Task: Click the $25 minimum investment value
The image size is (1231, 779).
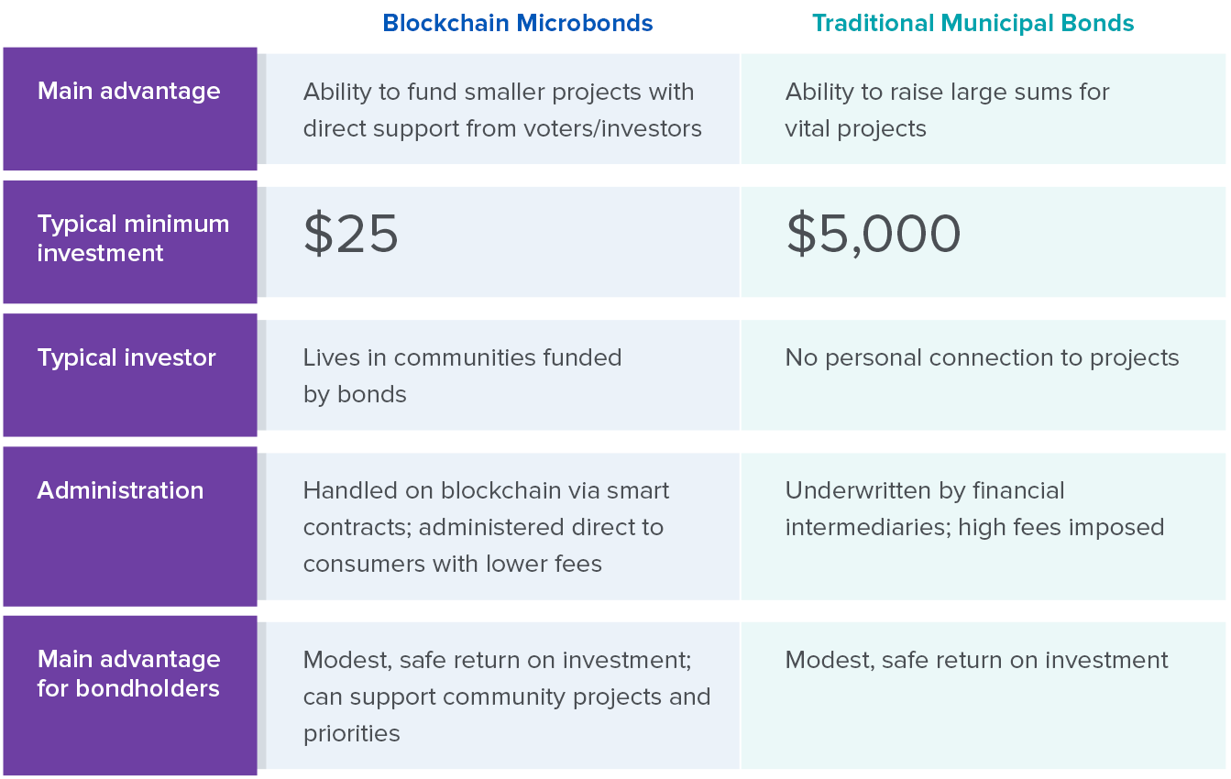Action: [351, 234]
